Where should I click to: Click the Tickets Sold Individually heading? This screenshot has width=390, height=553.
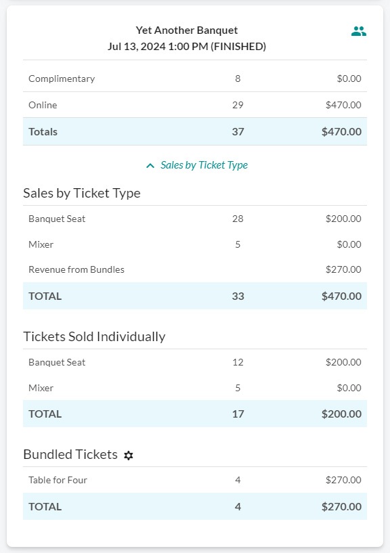coord(94,337)
